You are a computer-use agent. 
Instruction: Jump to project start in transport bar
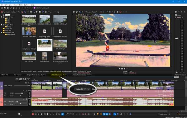(50, 114)
